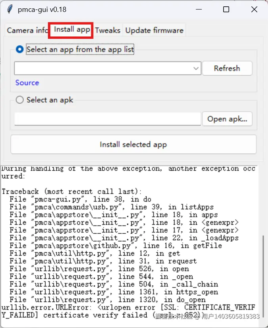Open the Source link
This screenshot has height=328, width=268.
point(27,83)
